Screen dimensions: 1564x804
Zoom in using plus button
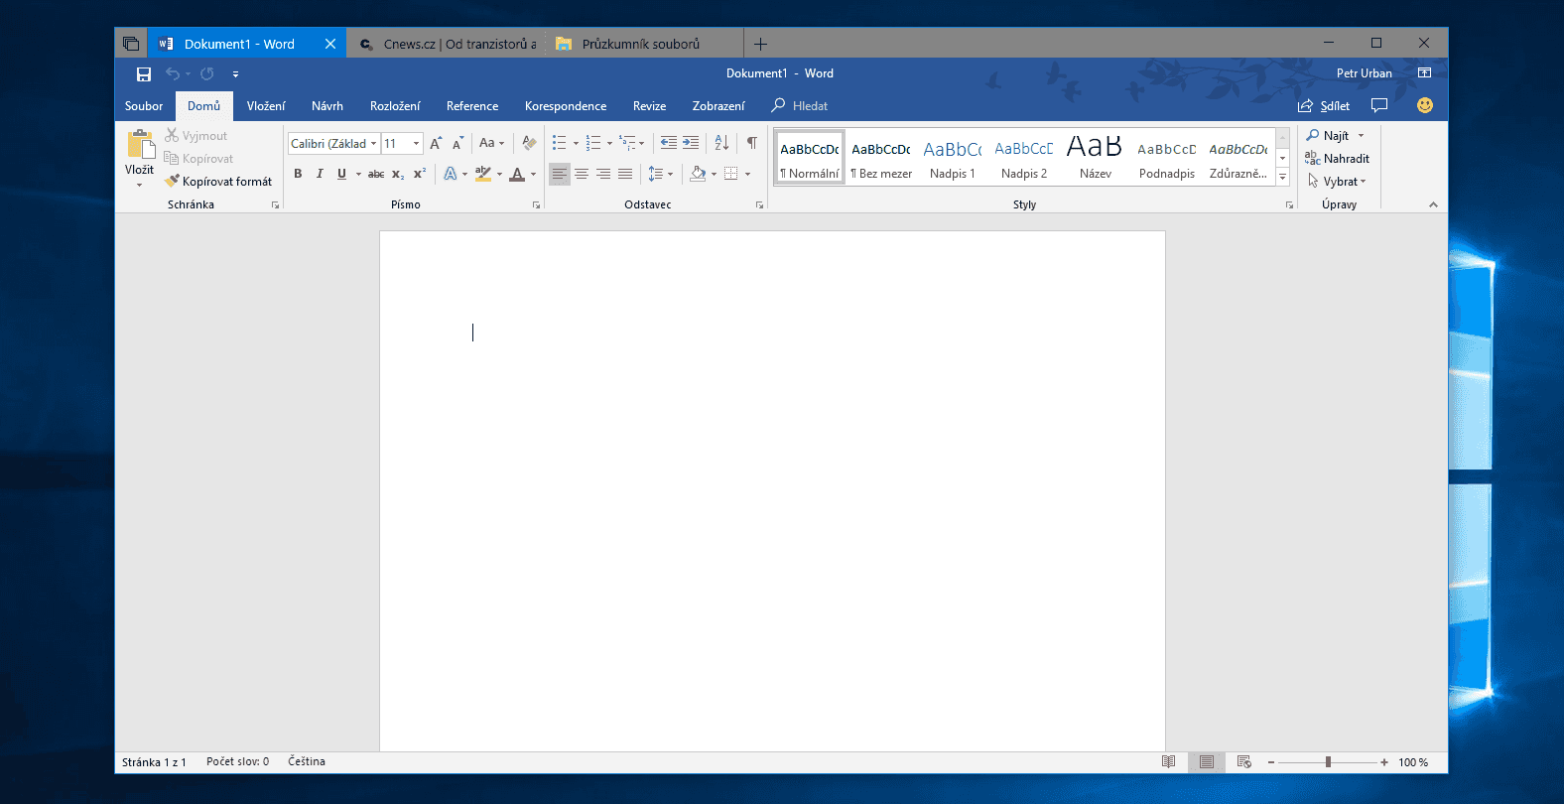[1384, 762]
